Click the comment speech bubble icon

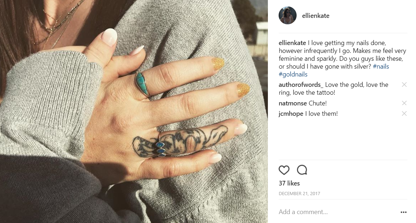(302, 170)
